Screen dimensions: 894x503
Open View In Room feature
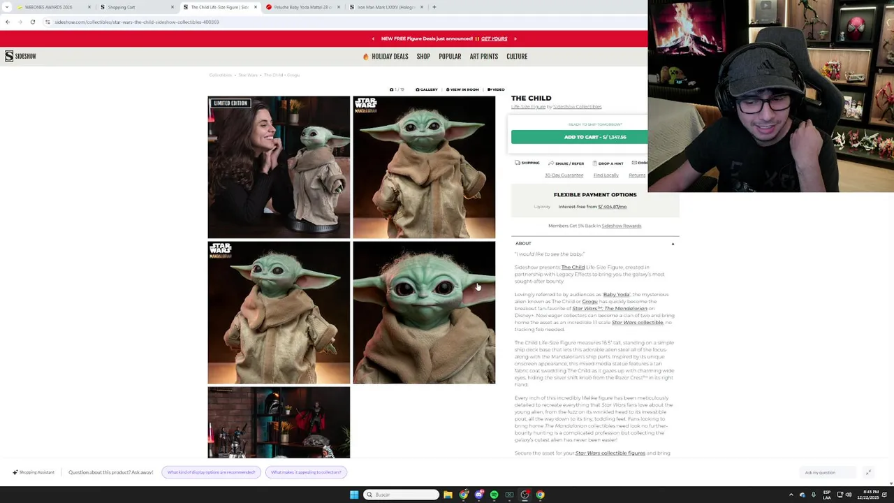click(463, 89)
